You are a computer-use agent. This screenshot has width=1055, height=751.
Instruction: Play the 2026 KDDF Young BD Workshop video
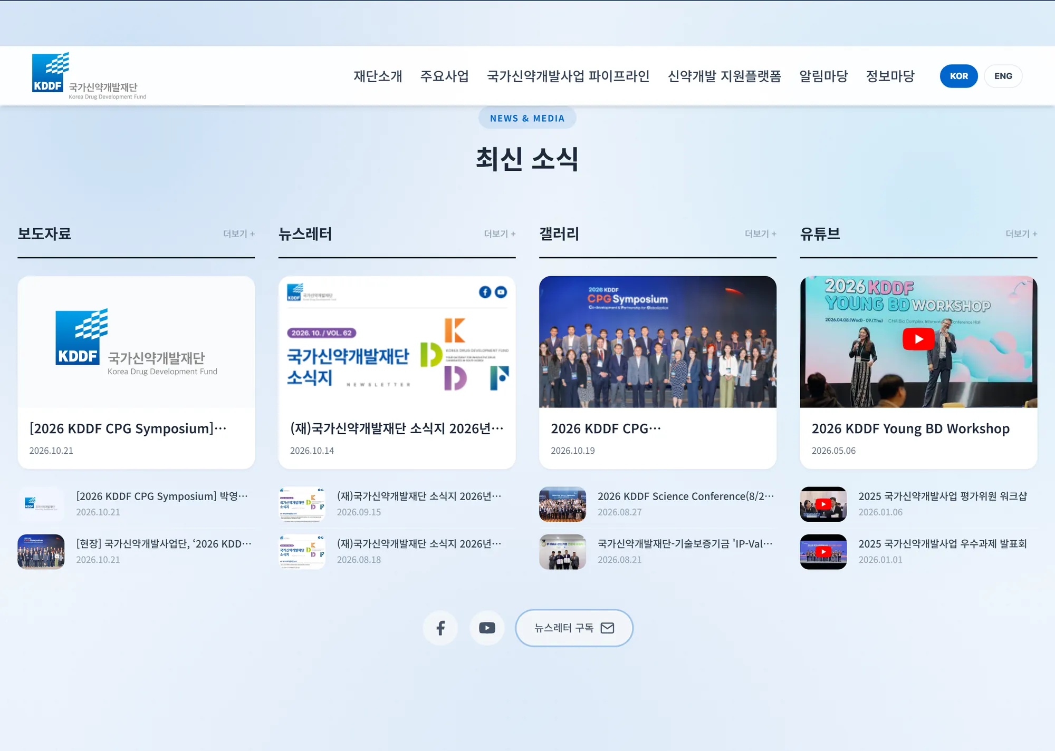pos(918,339)
